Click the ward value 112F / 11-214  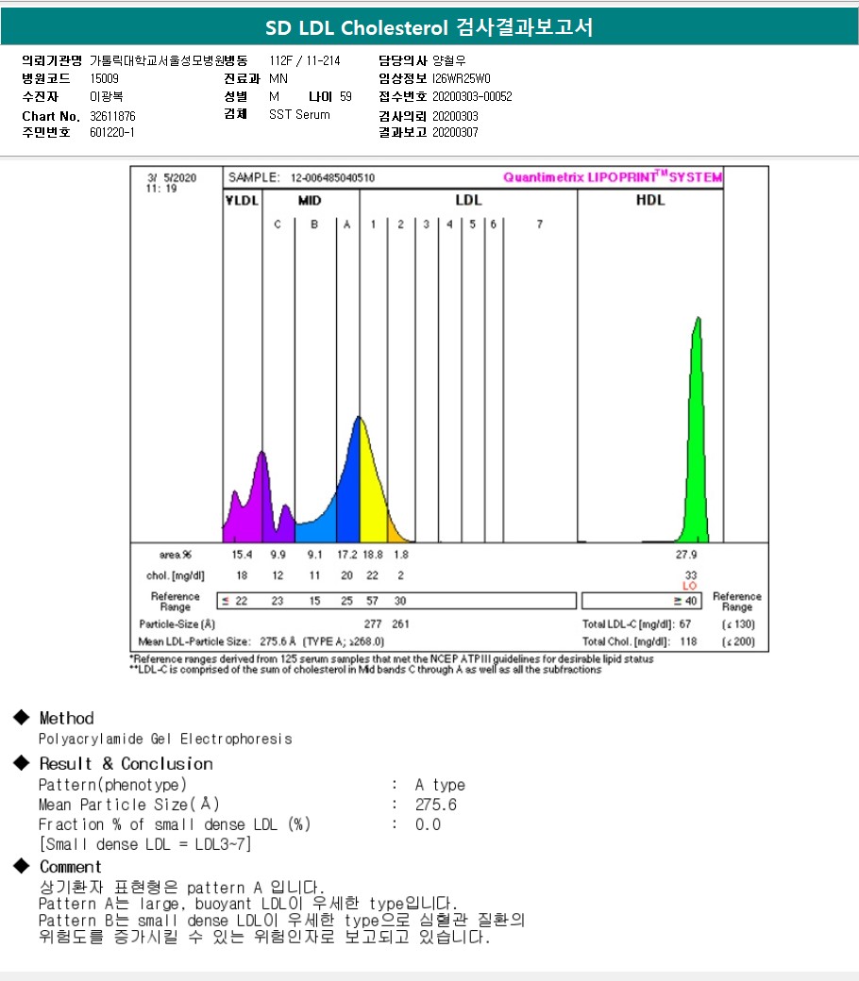(305, 60)
